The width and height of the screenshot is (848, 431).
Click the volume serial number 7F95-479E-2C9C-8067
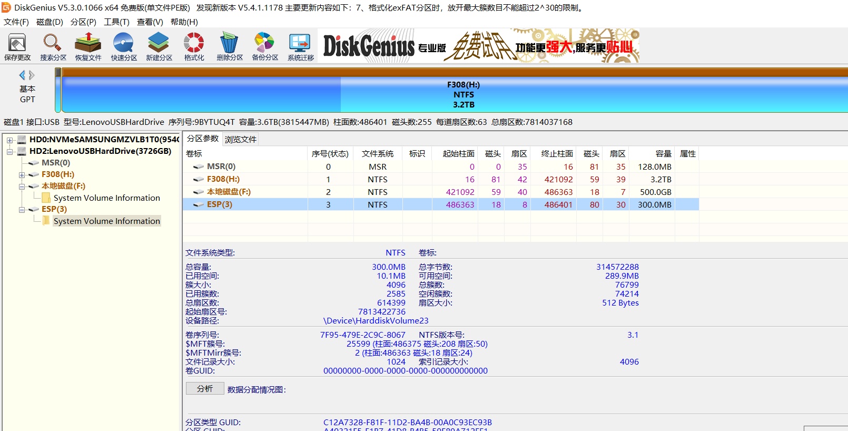[363, 335]
